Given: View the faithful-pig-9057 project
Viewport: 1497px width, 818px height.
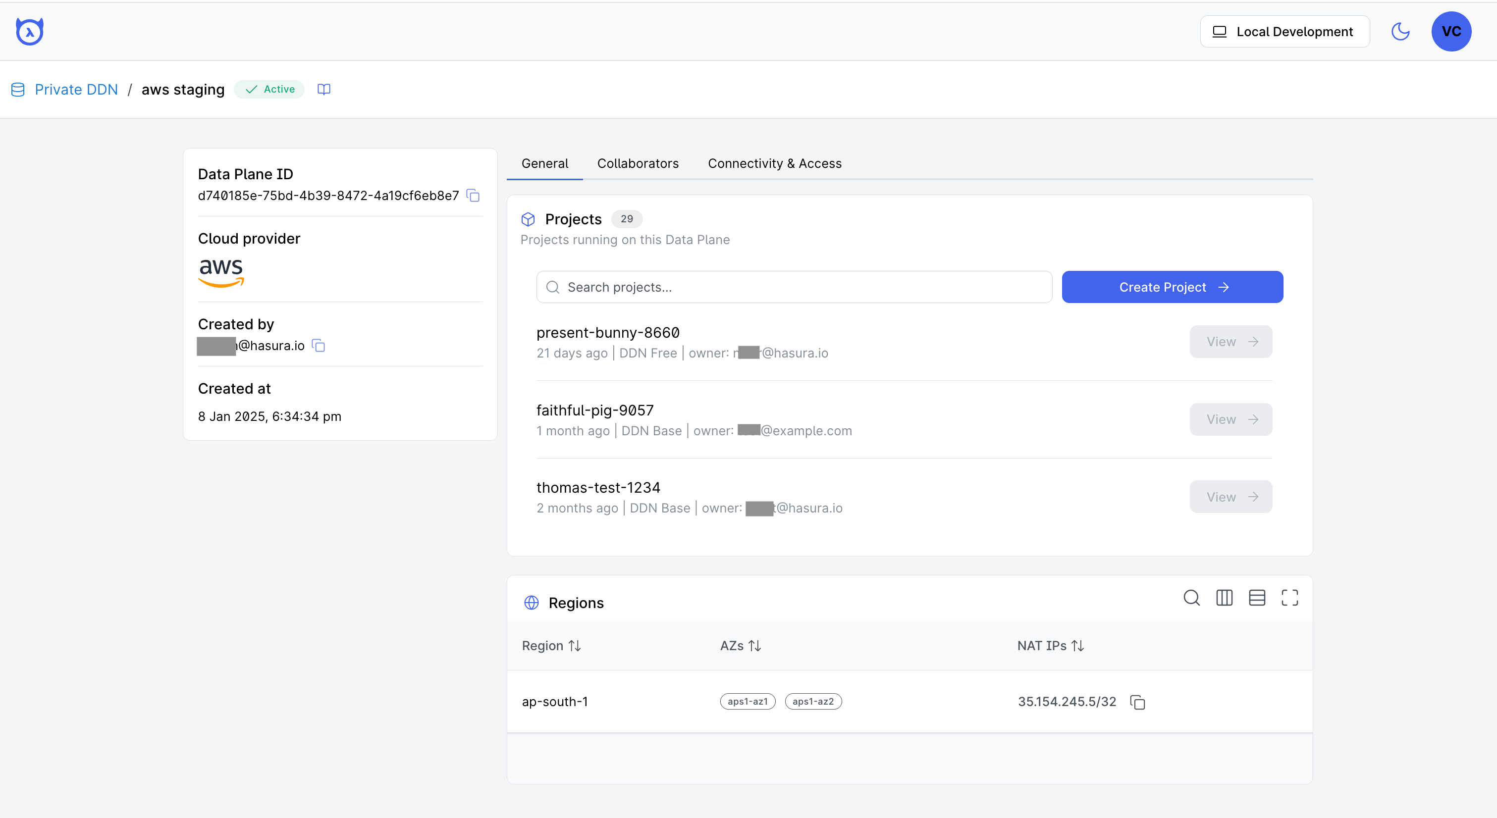Looking at the screenshot, I should 1230,419.
